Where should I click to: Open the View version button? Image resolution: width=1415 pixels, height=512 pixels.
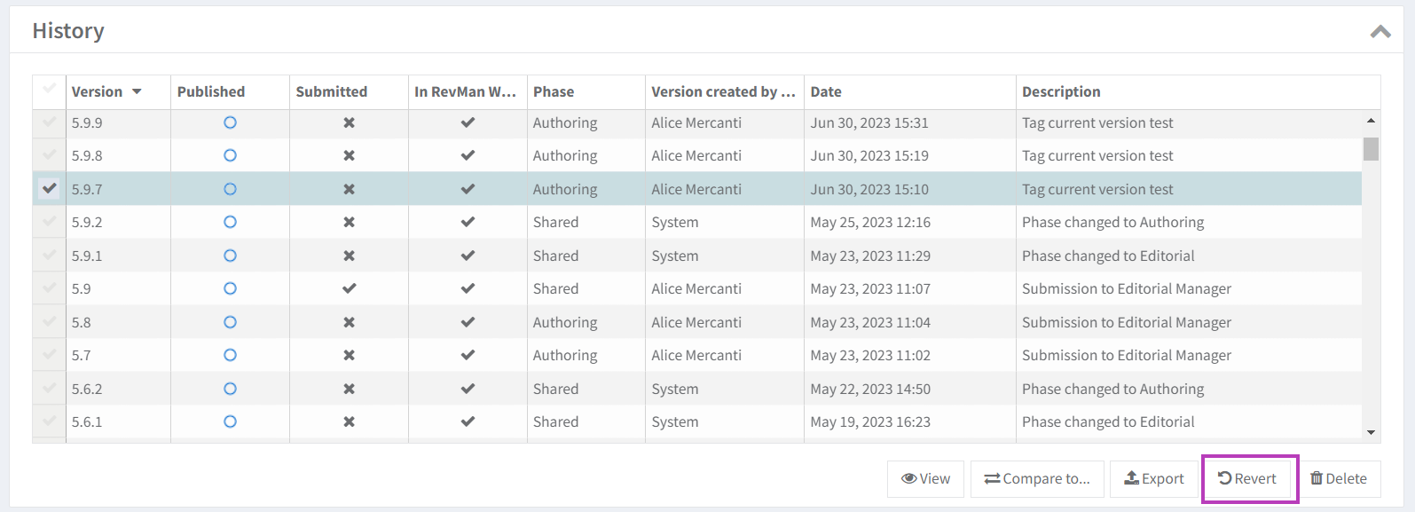925,478
